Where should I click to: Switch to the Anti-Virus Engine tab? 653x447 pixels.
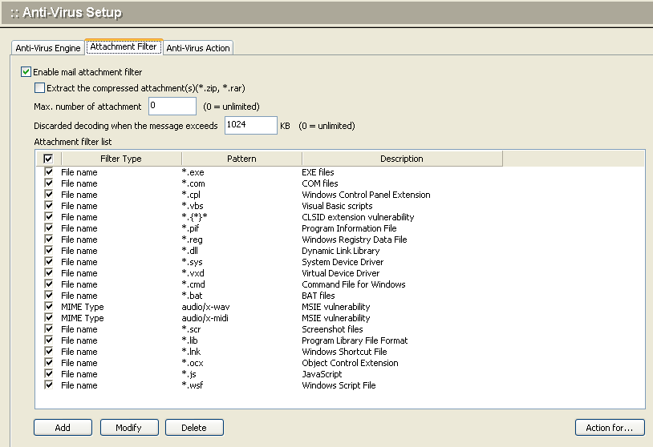48,48
